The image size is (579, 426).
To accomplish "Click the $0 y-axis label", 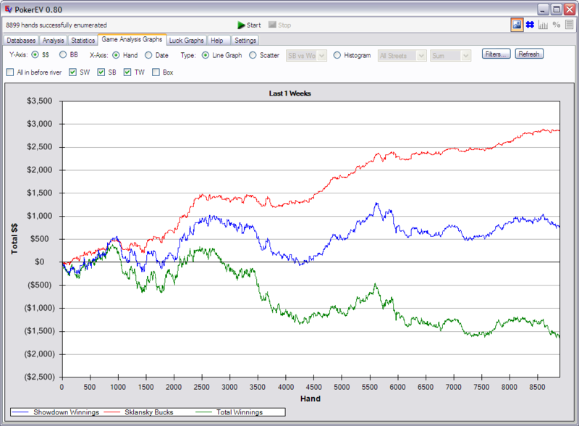I will click(x=40, y=262).
